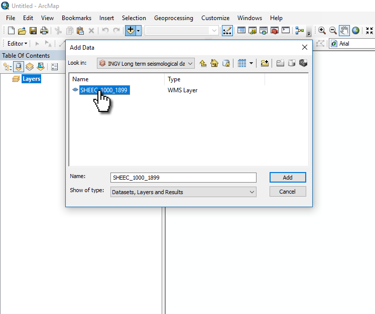Open the Editor dropdown menu

[17, 44]
